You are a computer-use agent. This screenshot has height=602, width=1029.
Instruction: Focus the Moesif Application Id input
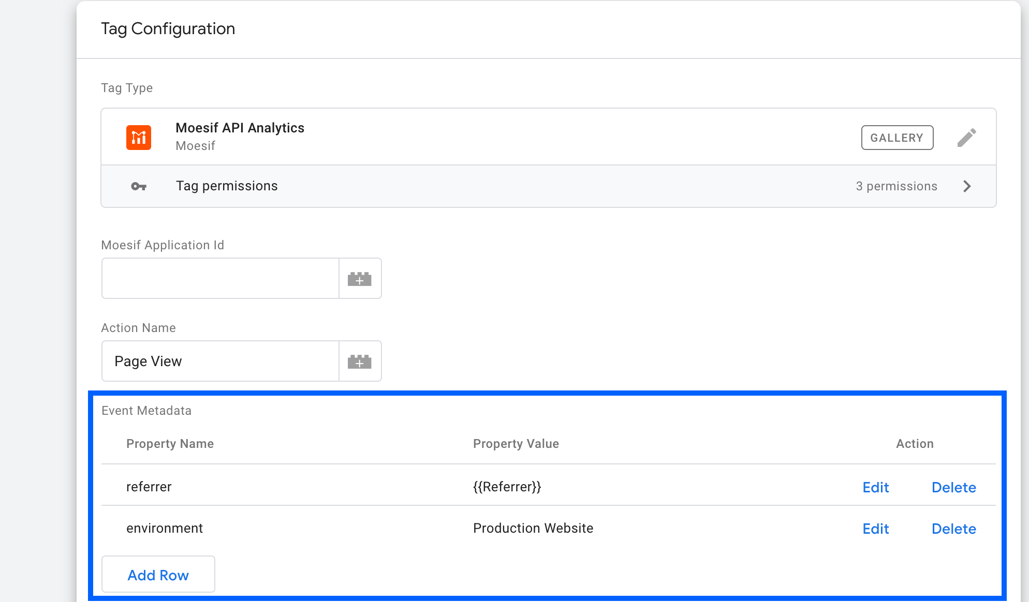coord(220,278)
